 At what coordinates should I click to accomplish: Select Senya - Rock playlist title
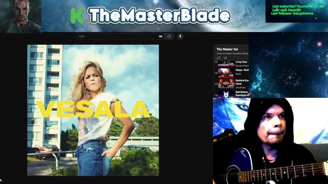(242, 70)
